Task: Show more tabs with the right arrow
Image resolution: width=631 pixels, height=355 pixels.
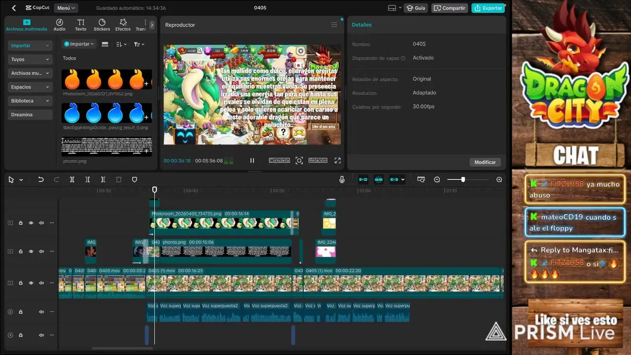Action: 152,25
